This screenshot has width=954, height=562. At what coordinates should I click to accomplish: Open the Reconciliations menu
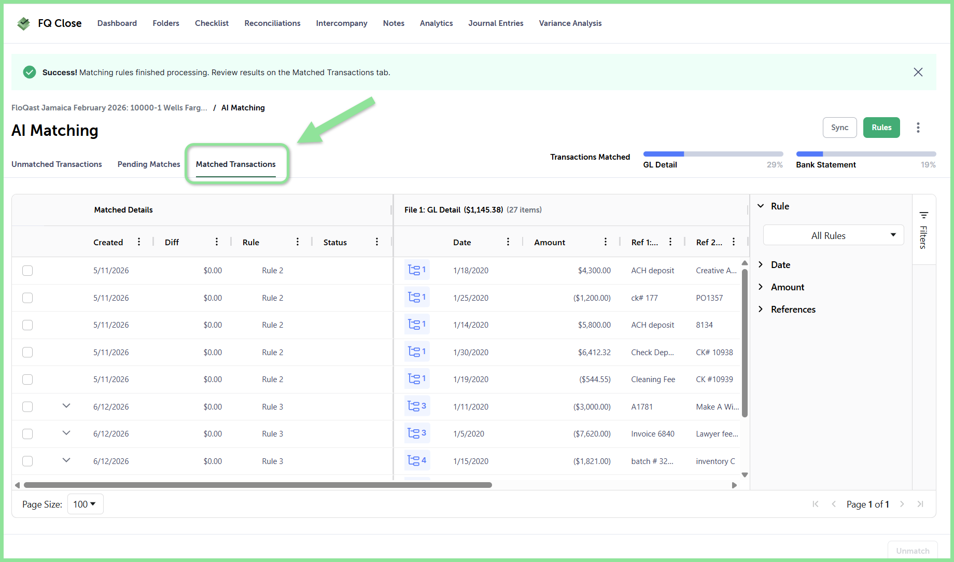click(273, 23)
